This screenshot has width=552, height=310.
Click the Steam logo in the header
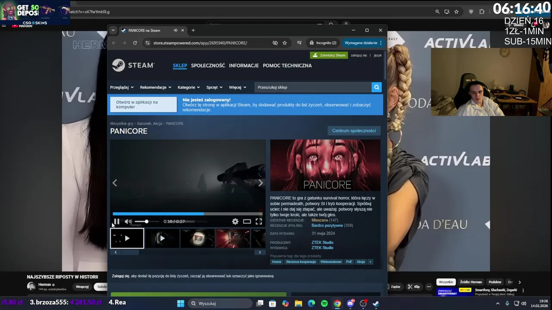coord(133,65)
